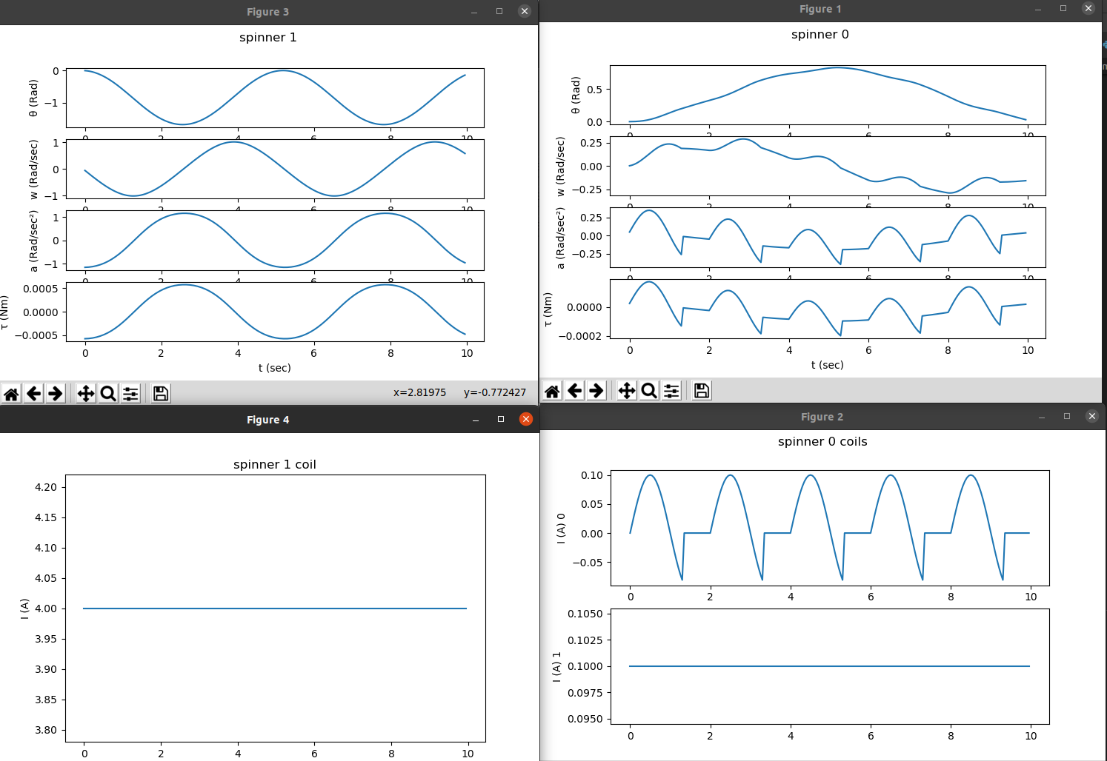The height and width of the screenshot is (761, 1107).
Task: Click 'spinner 1' plot title
Action: click(x=268, y=37)
